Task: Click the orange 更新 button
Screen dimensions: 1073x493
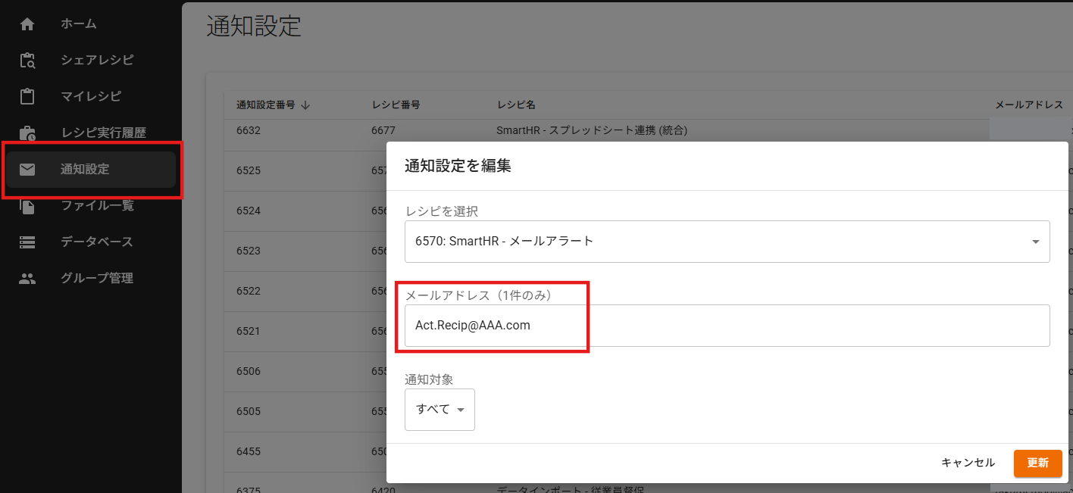Action: 1037,463
